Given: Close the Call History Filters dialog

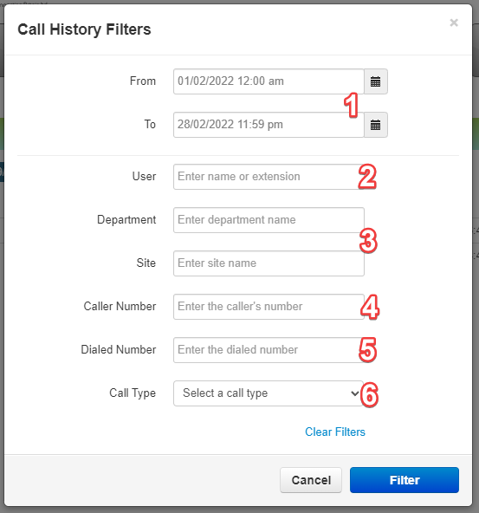Looking at the screenshot, I should 454,23.
